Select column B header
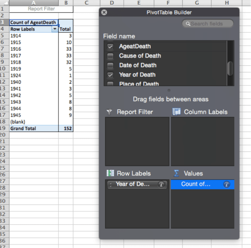This screenshot has width=251, height=248. point(66,3)
